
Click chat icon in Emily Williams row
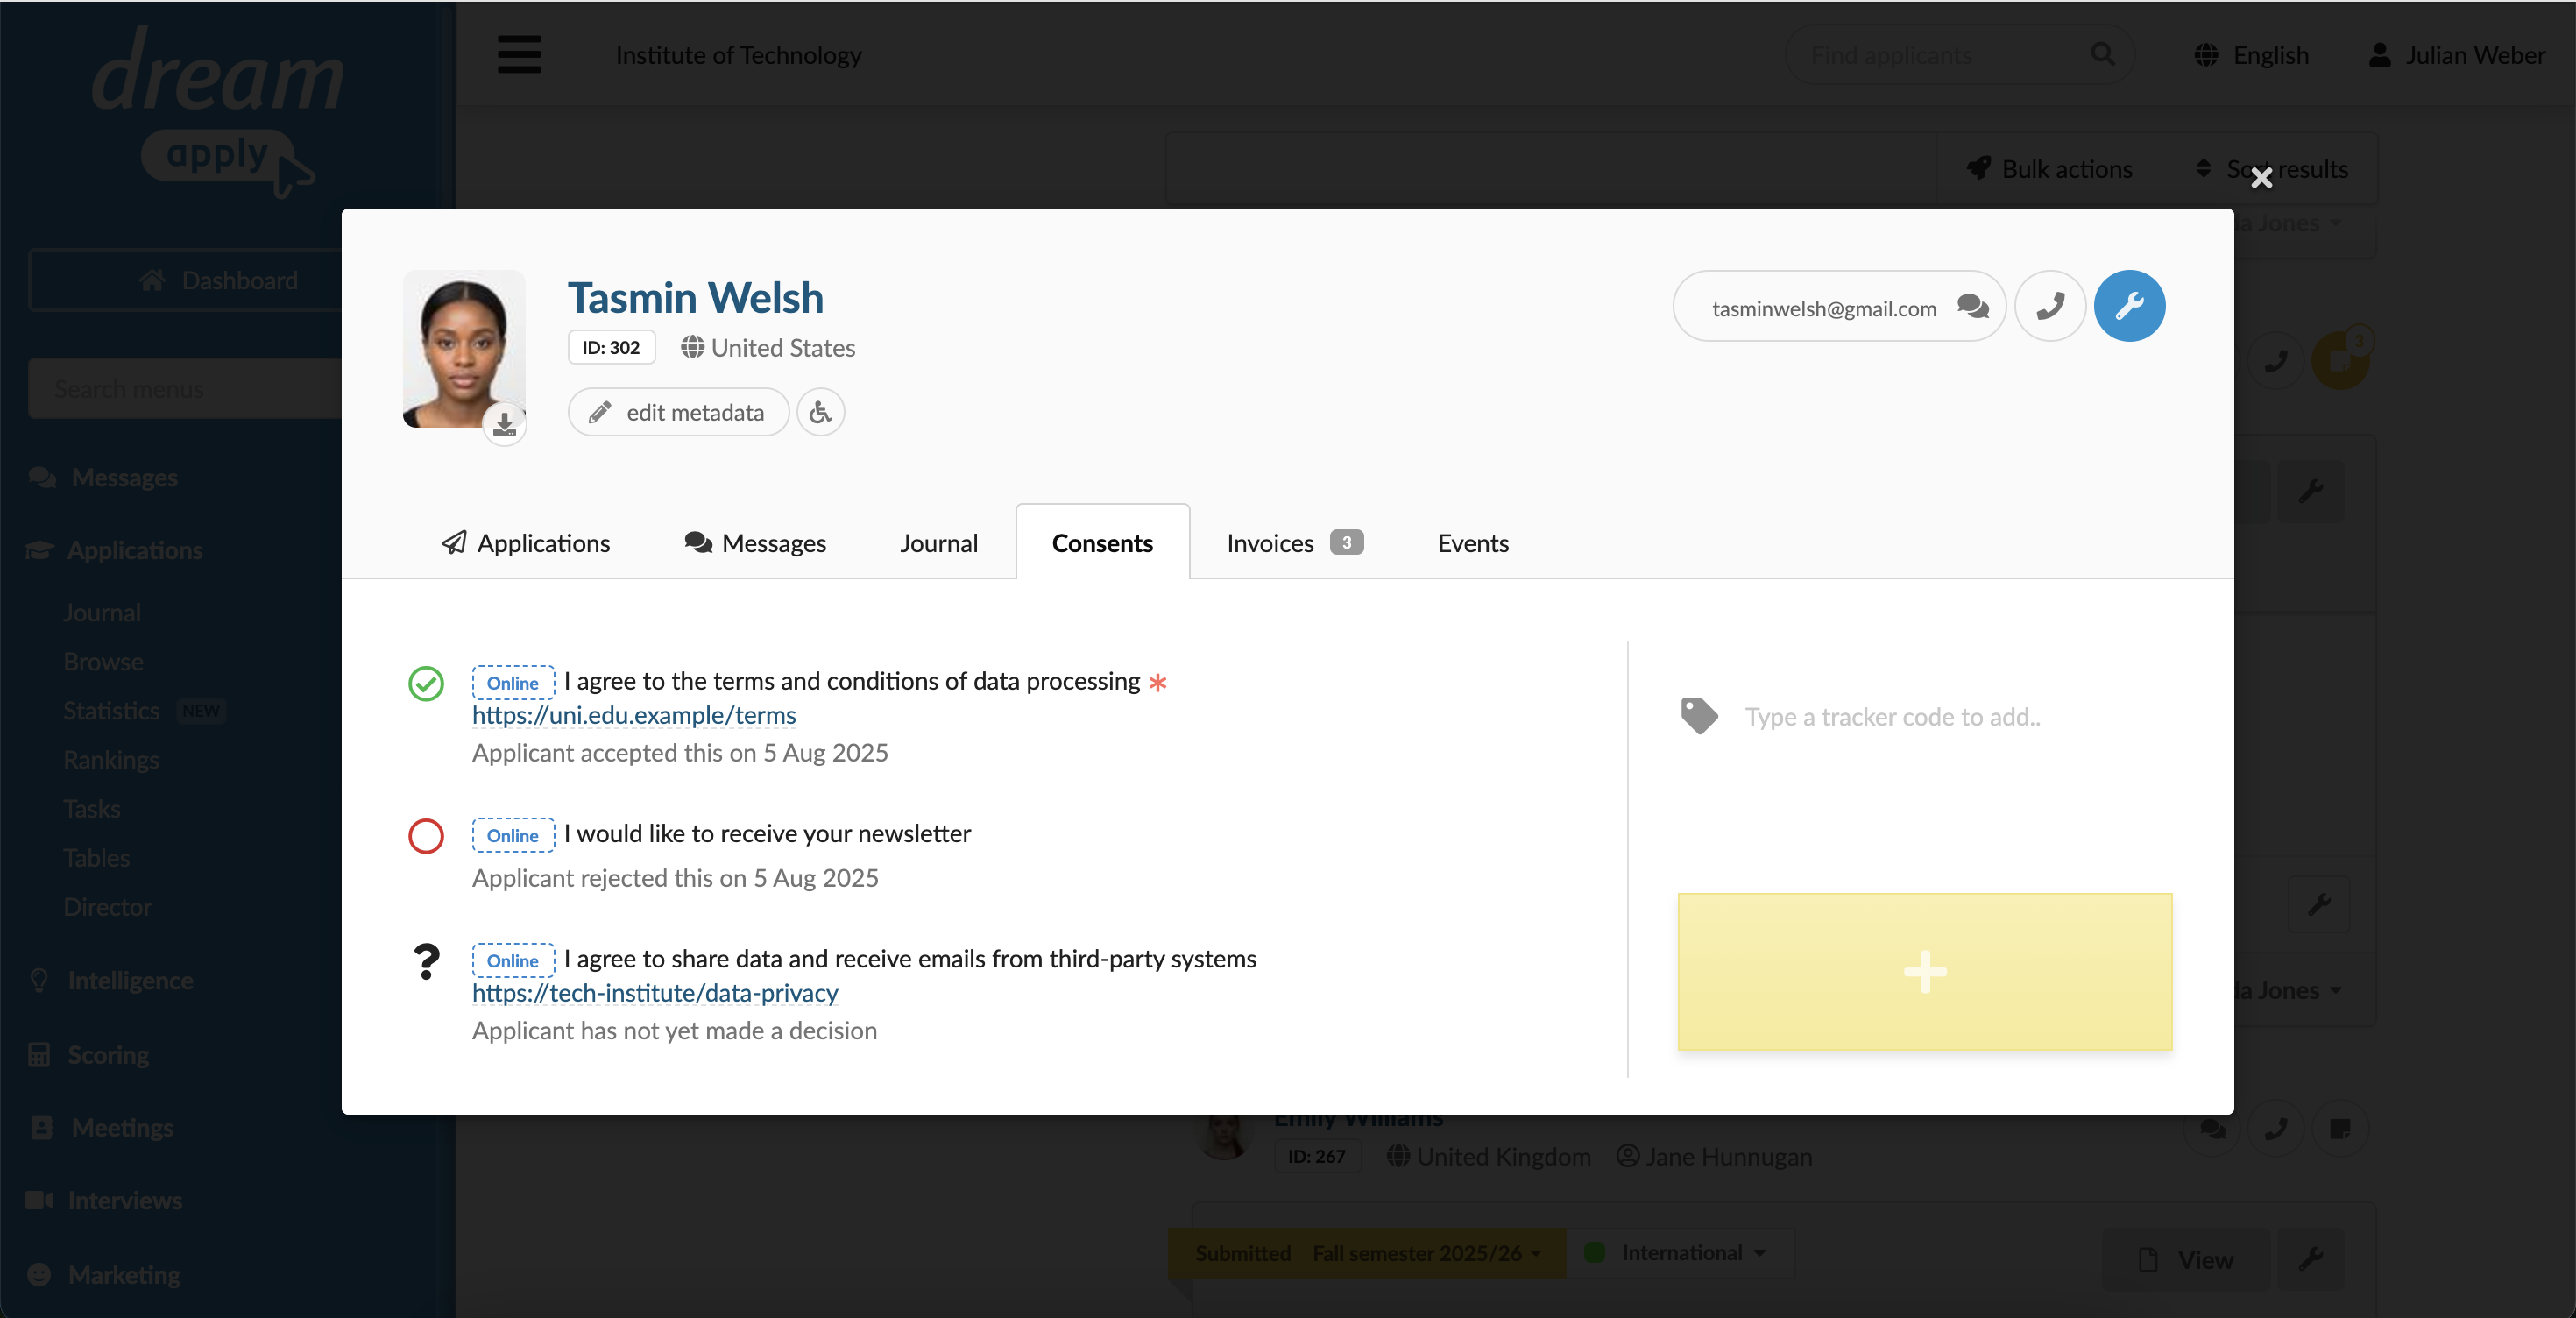(2212, 1129)
